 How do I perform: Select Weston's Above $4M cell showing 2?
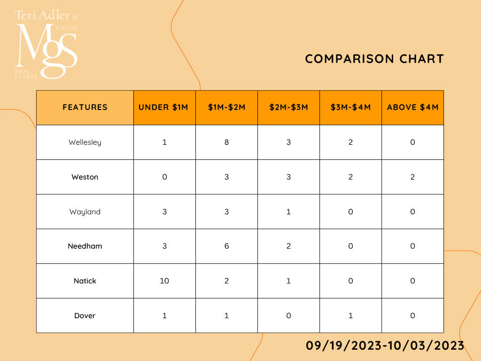point(412,177)
